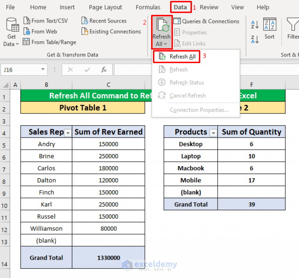Sort Z to A descending

[x=255, y=39]
